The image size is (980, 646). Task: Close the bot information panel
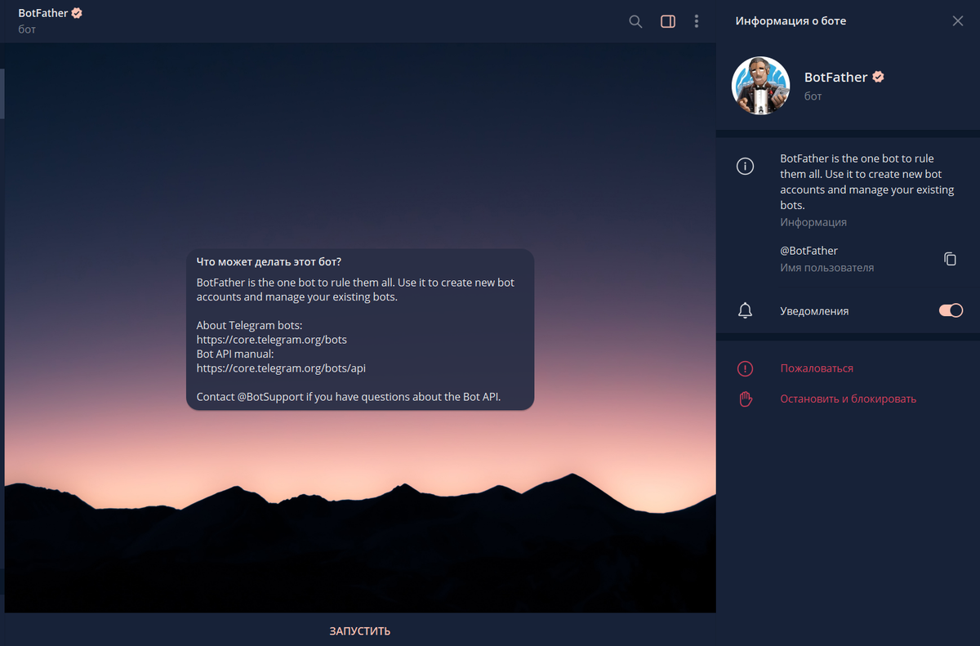tap(958, 21)
